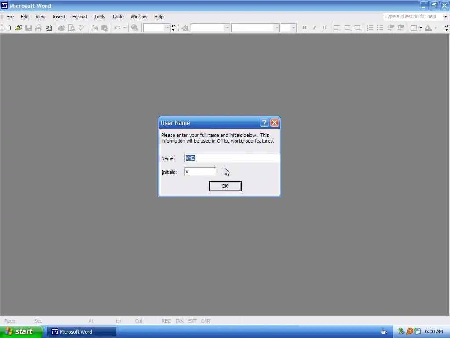Screen dimensions: 450x338
Task: Open the help question box dropdown arrow
Action: pyautogui.click(x=446, y=17)
